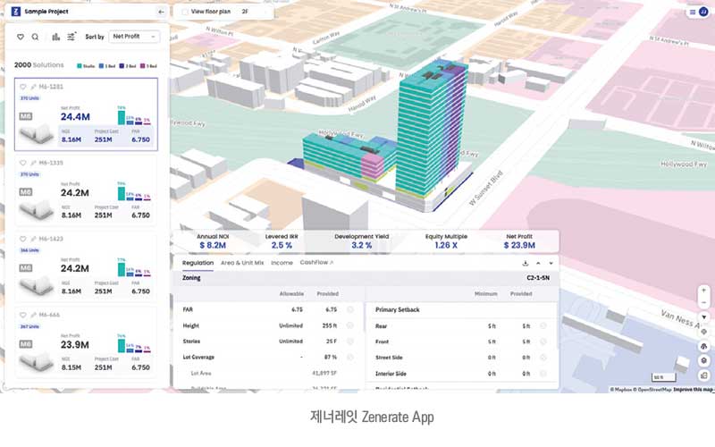Click the Improve this map link
Screen dimensions: 715x447
pos(693,390)
